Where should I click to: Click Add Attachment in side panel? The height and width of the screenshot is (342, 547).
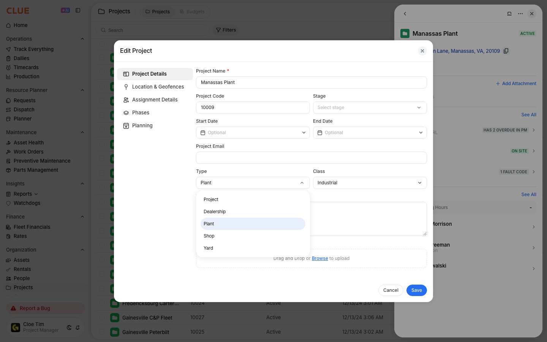pos(516,84)
